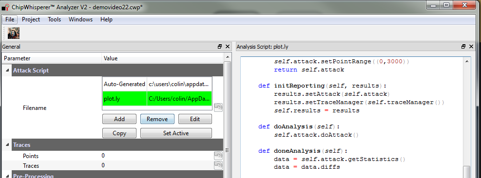Open the Project menu

31,19
